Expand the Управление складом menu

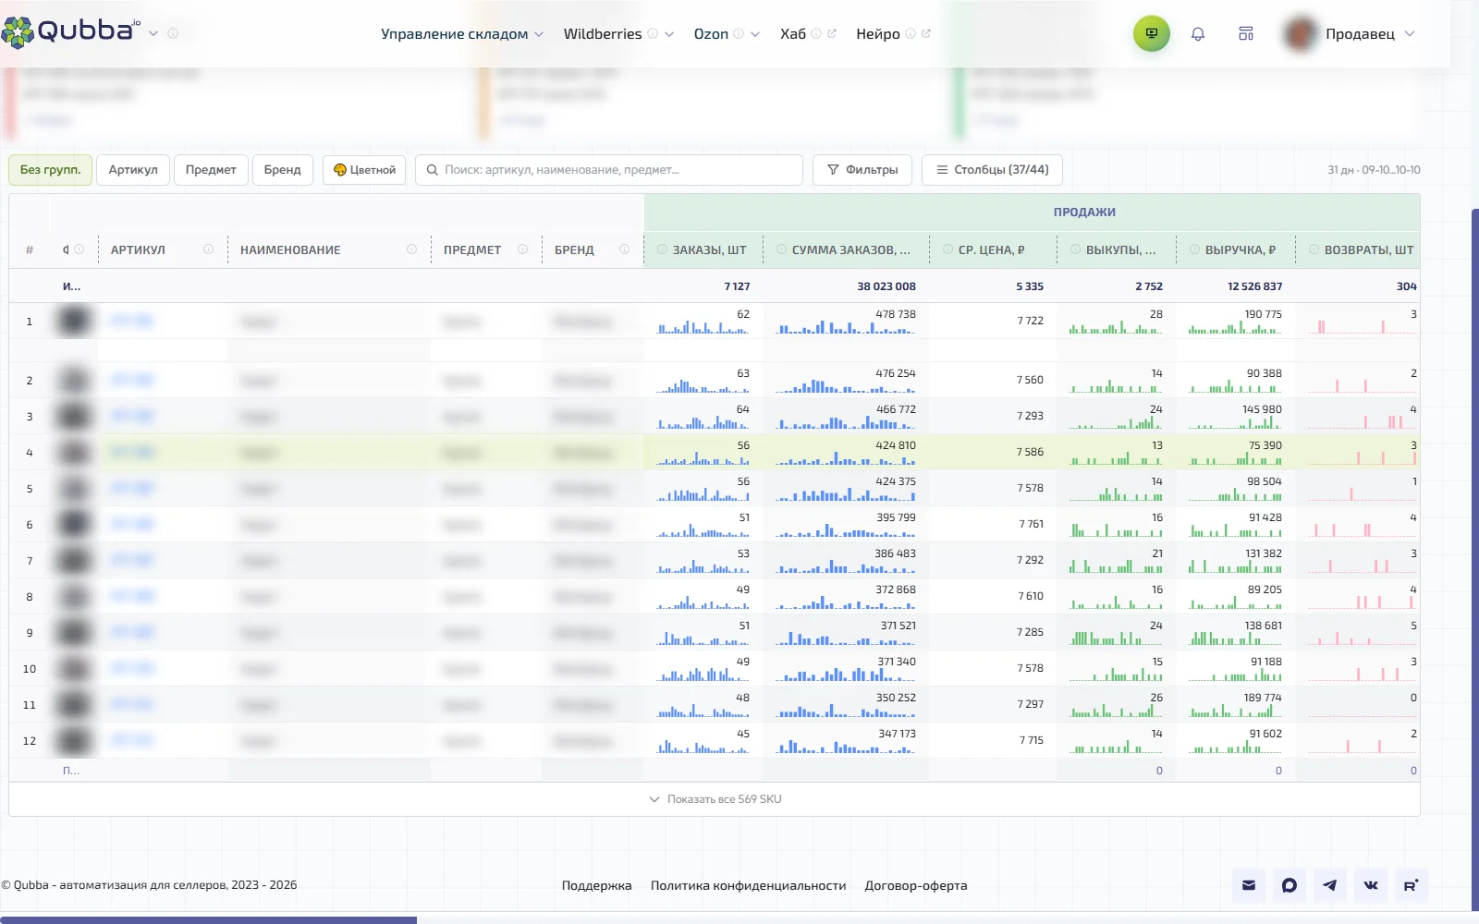[x=462, y=33]
